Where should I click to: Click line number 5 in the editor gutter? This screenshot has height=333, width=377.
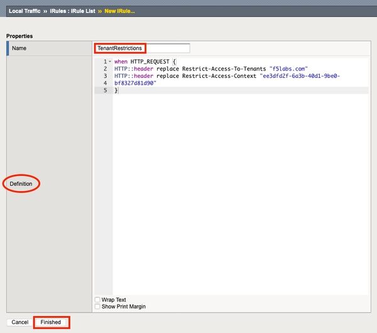tap(105, 90)
